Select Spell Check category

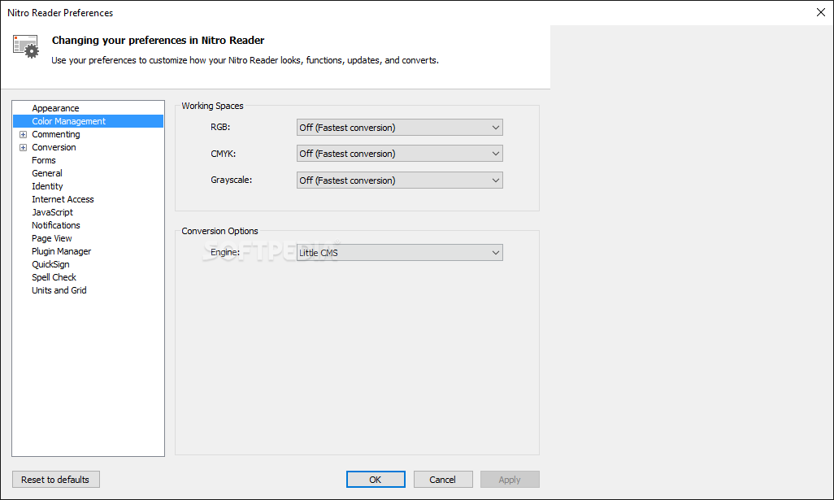pyautogui.click(x=54, y=278)
